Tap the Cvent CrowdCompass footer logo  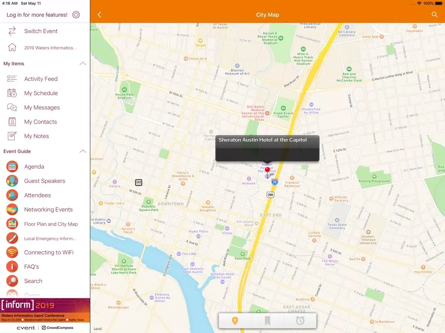click(45, 328)
